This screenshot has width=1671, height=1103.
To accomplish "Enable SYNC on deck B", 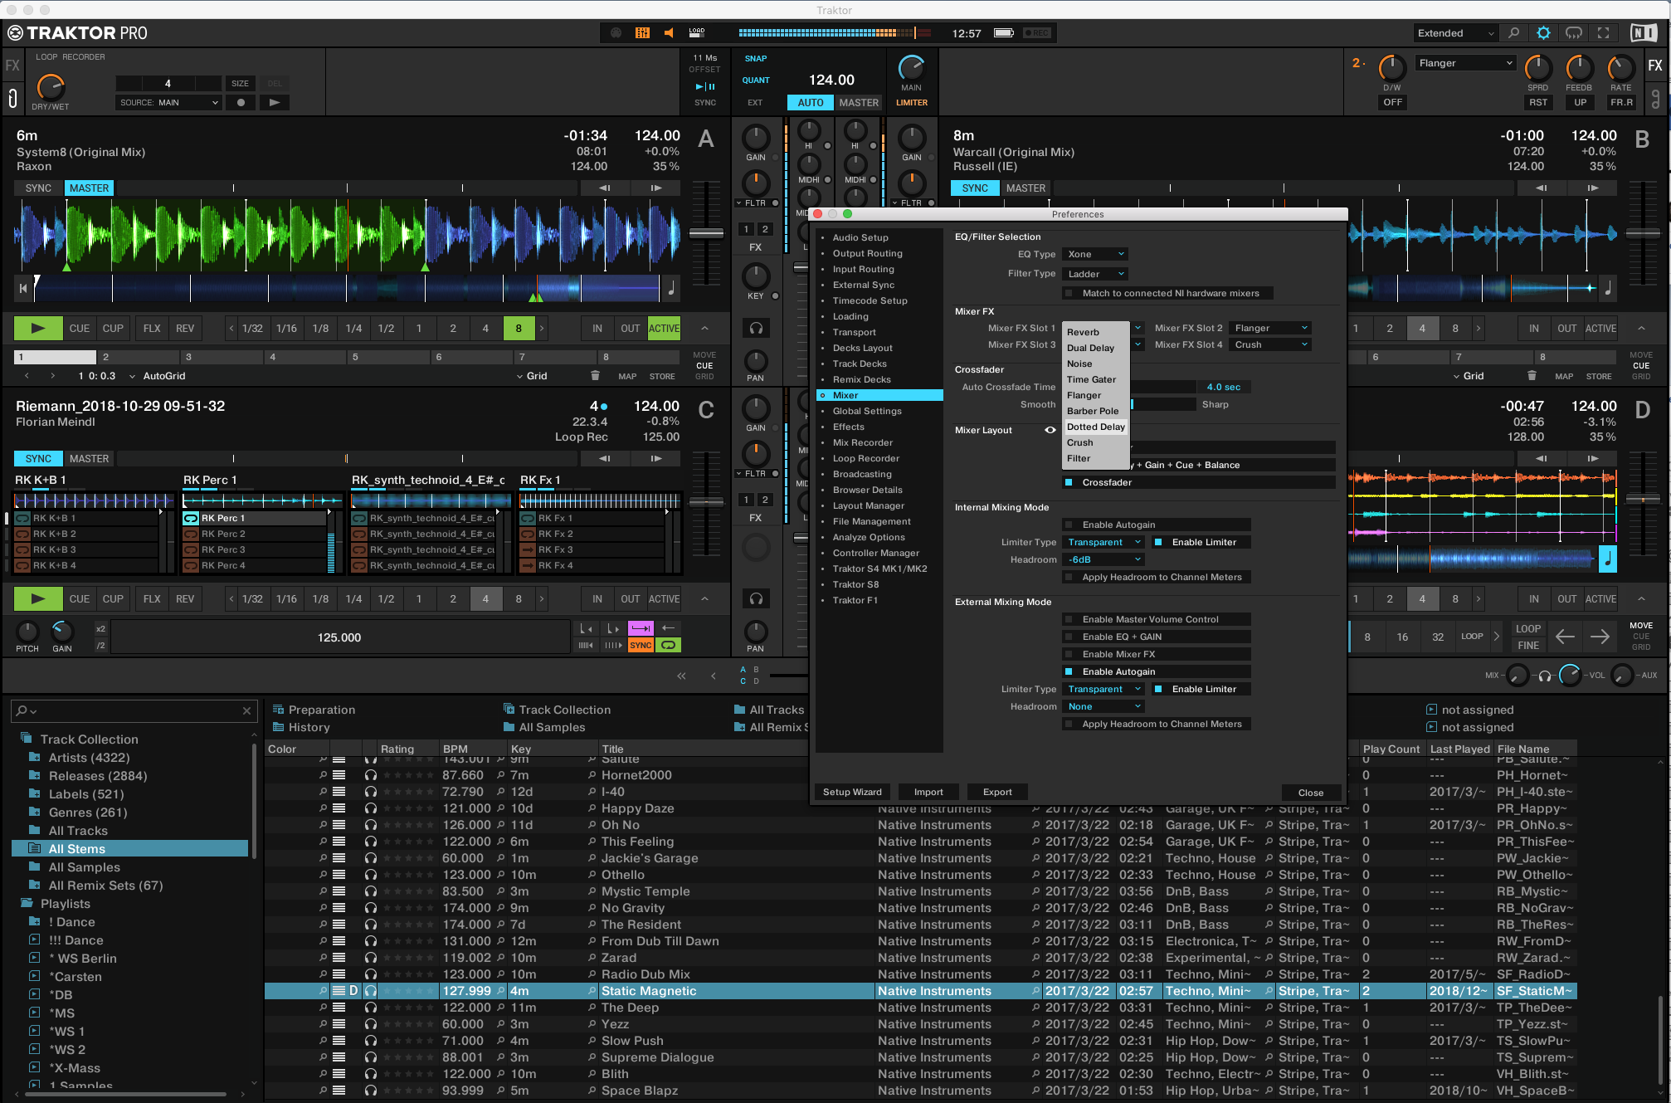I will [x=974, y=188].
